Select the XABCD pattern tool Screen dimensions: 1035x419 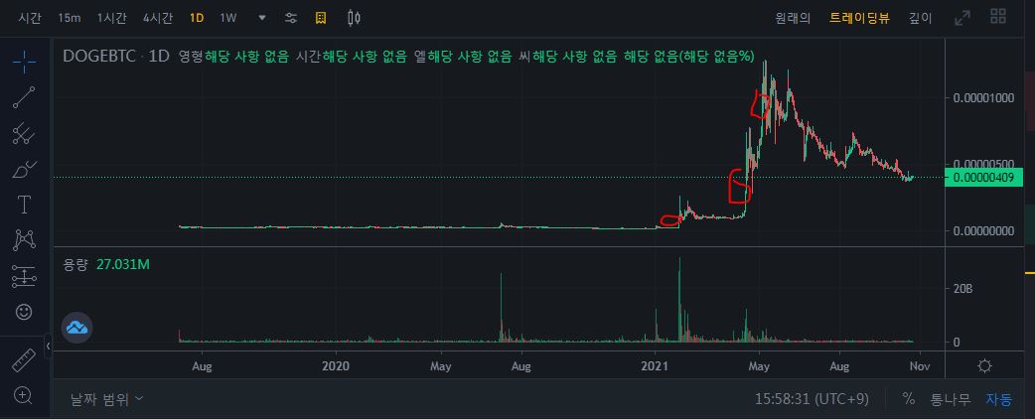25,240
